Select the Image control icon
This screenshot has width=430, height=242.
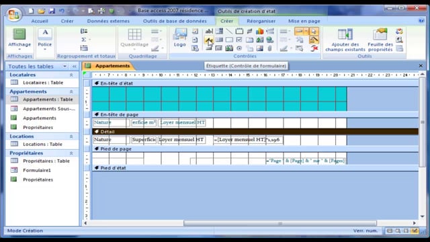[x=259, y=48]
